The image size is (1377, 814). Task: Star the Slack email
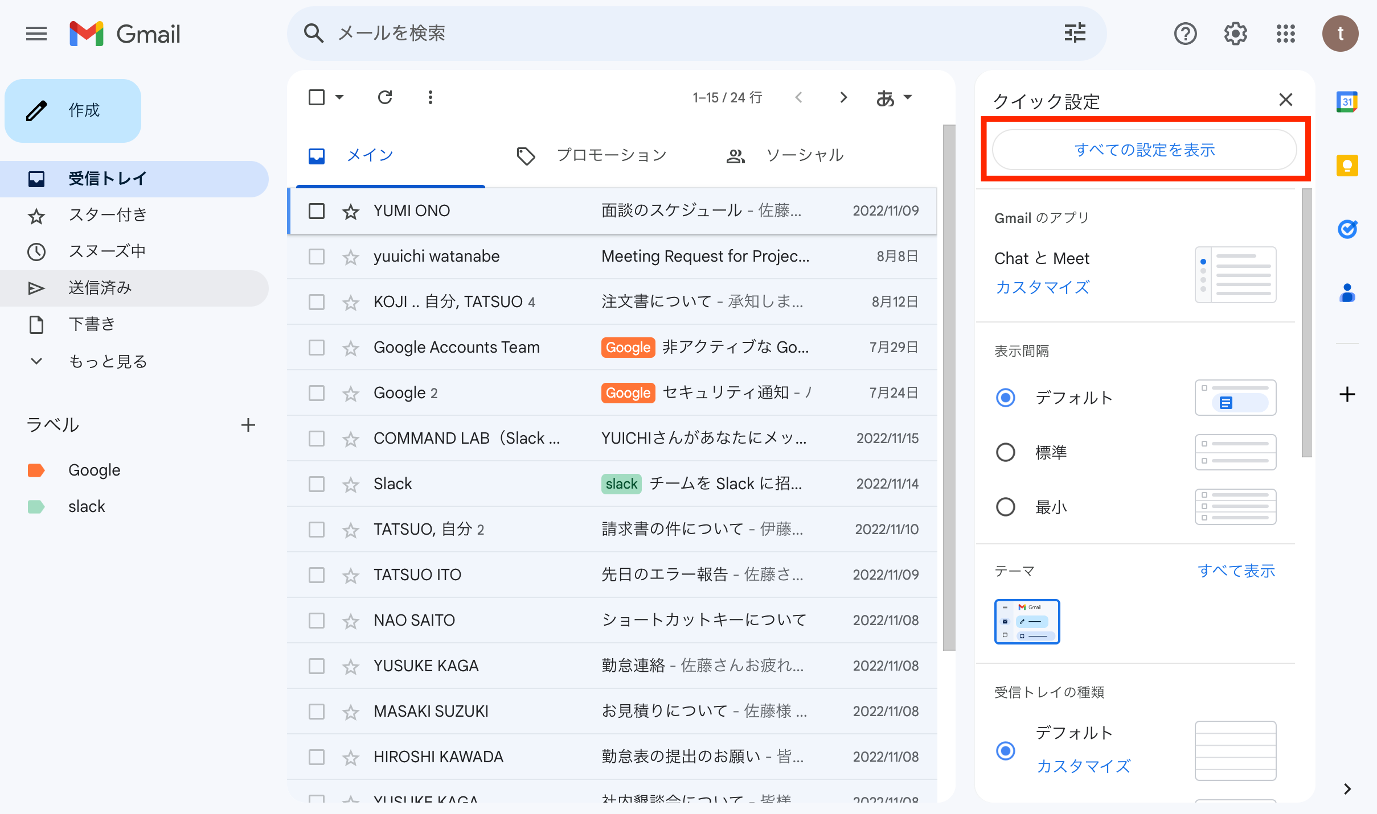351,485
